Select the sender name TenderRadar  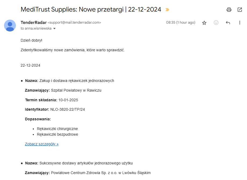pos(32,22)
